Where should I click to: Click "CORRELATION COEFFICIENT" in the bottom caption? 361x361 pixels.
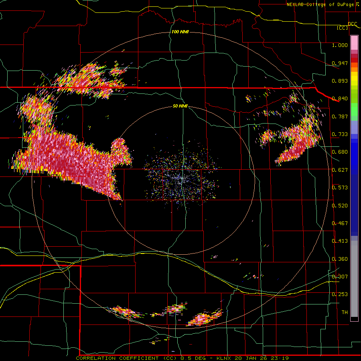pos(117,358)
